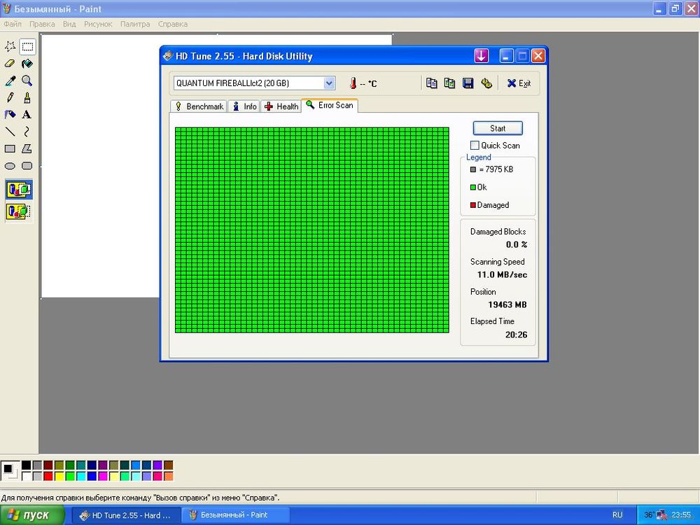Switch to the Benchmark tab
The width and height of the screenshot is (700, 525).
pyautogui.click(x=198, y=106)
